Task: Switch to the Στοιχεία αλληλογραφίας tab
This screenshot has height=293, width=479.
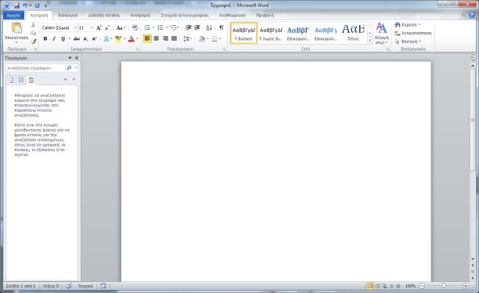Action: click(185, 15)
